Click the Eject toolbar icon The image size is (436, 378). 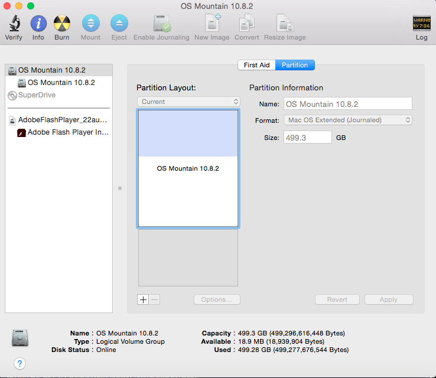119,23
